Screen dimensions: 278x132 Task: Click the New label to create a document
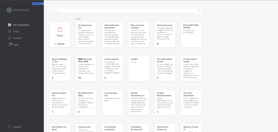(60, 36)
